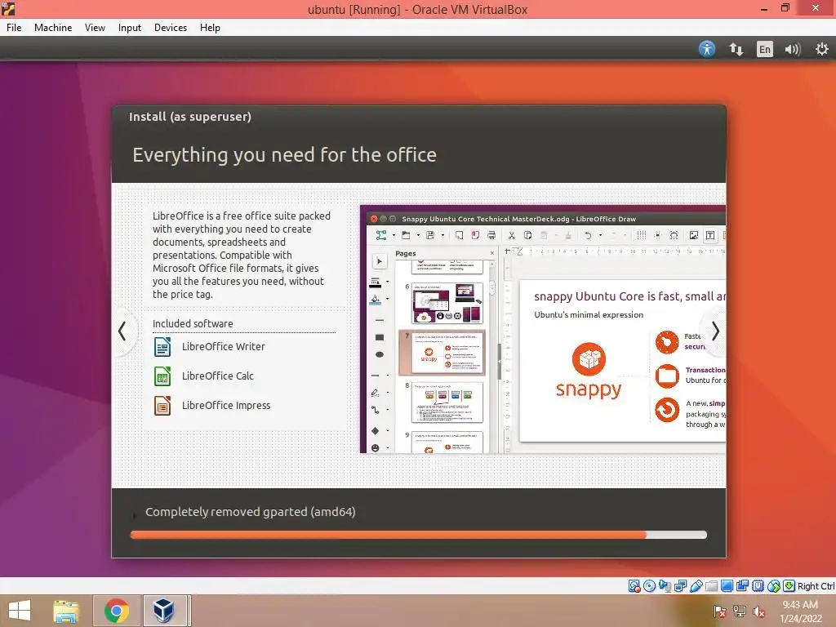
Task: Open the Machine menu
Action: pos(53,28)
